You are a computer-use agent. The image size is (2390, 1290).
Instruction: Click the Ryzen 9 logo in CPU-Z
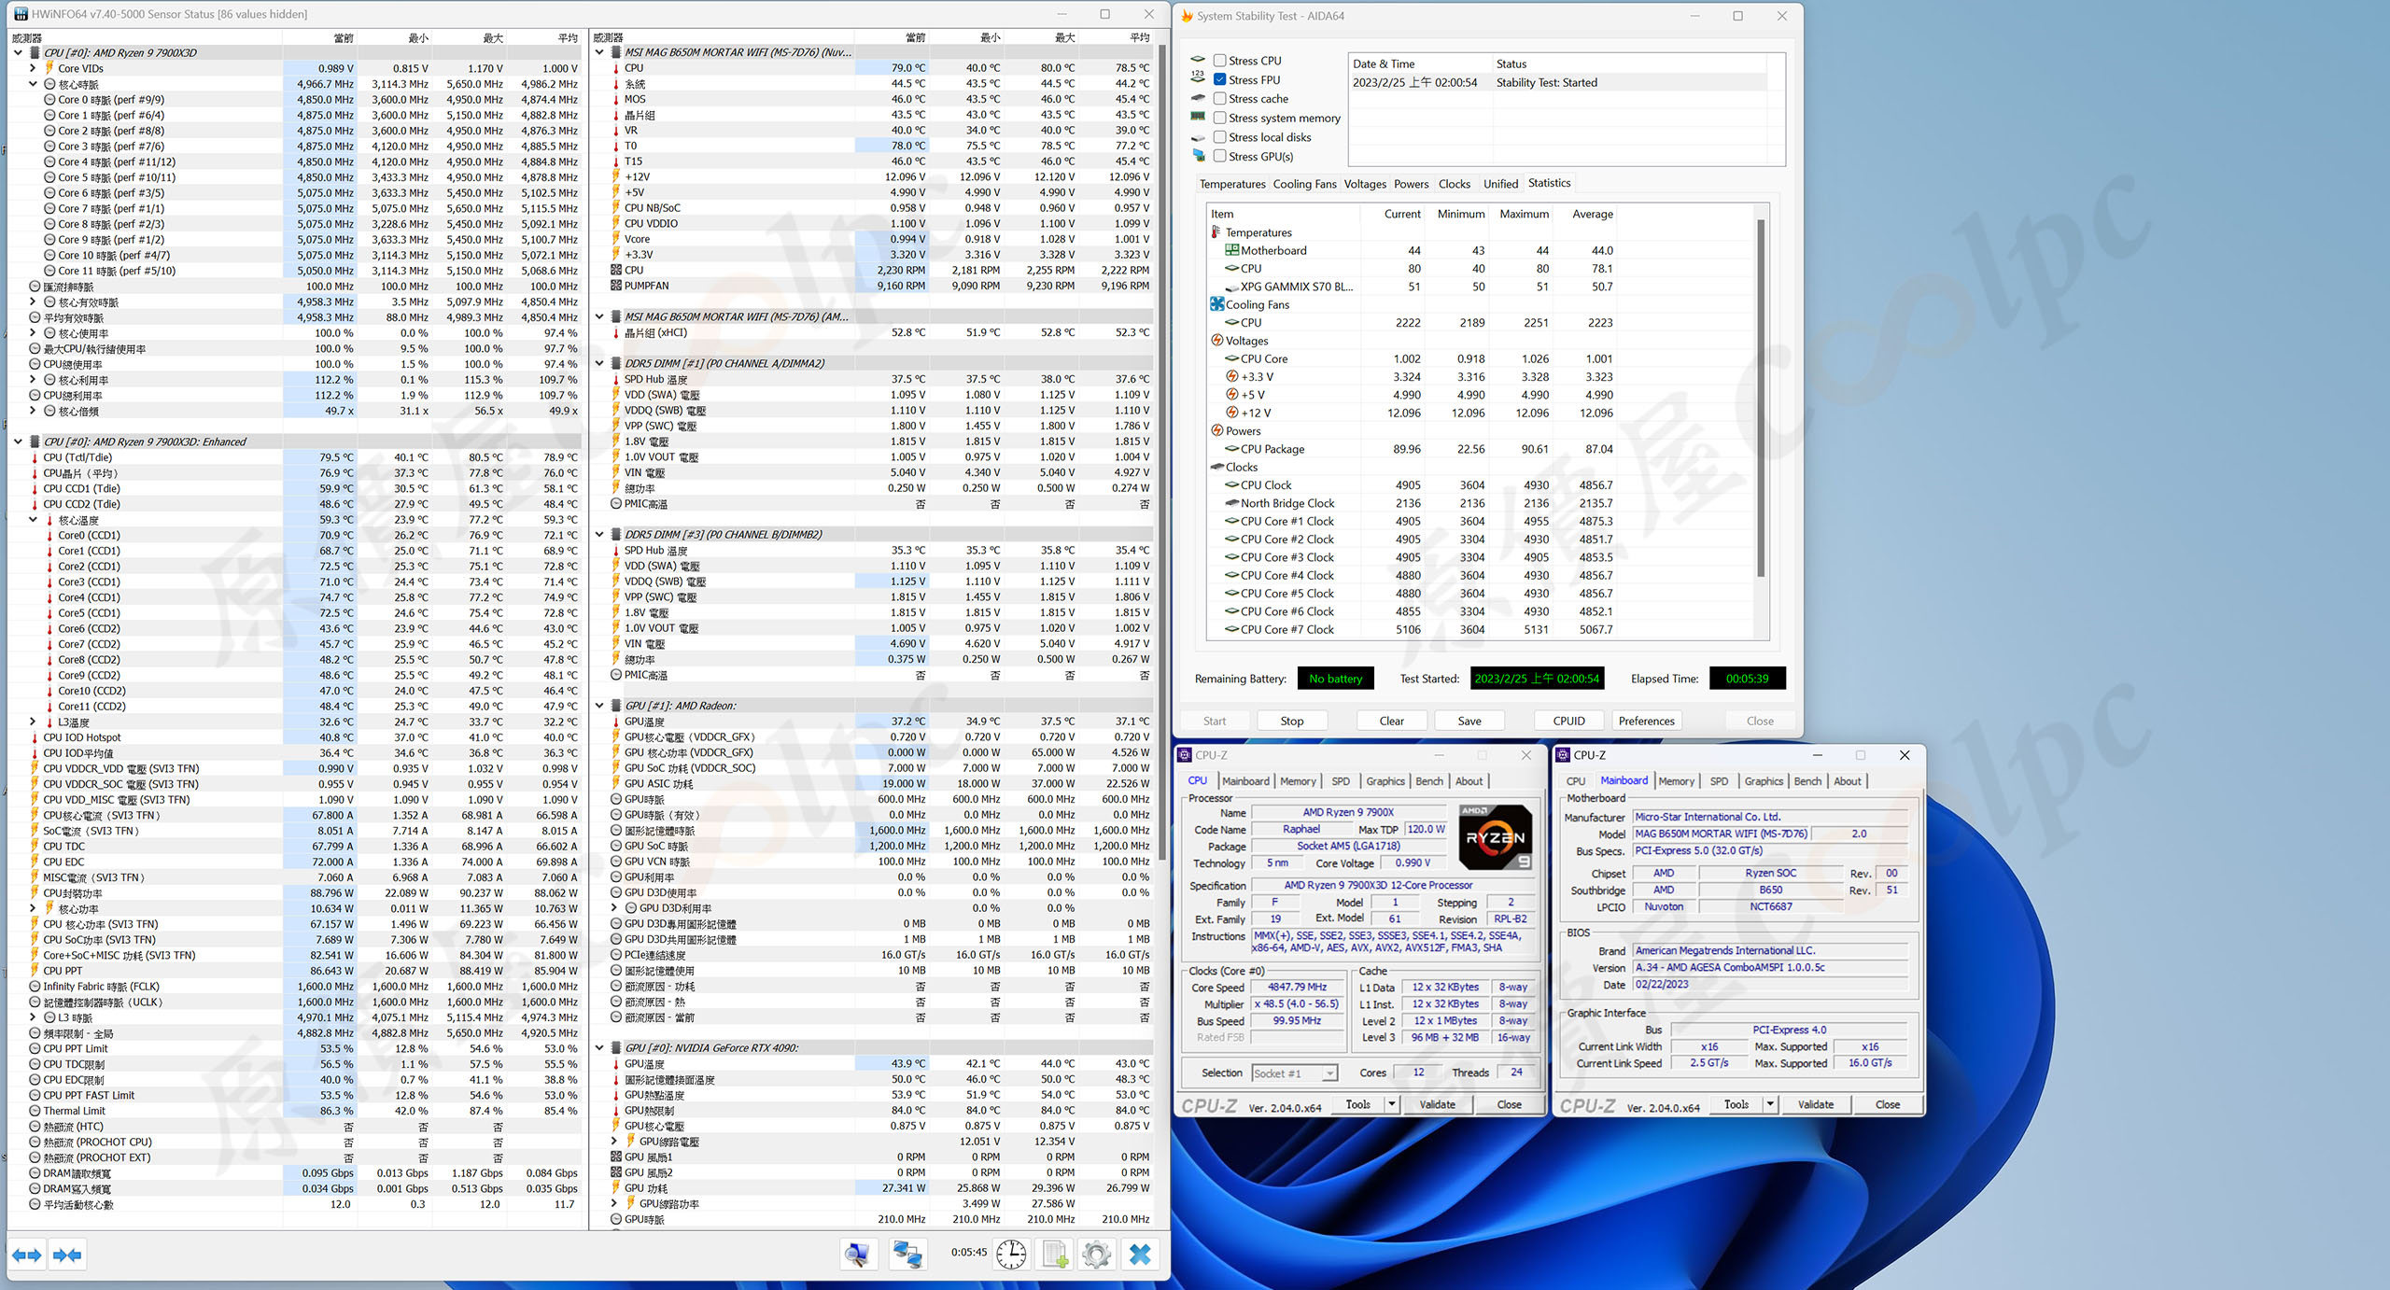click(x=1496, y=836)
